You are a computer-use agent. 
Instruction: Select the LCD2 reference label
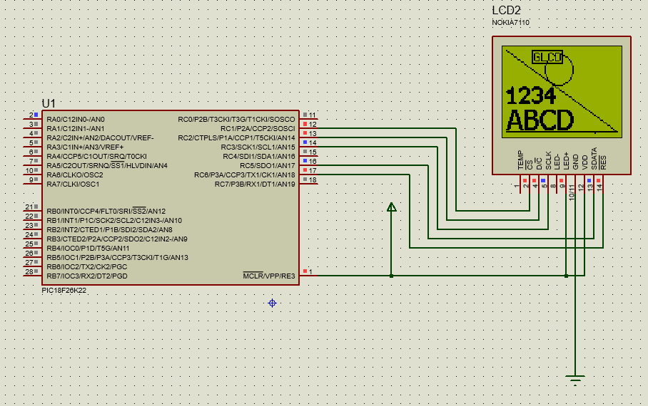tap(506, 11)
